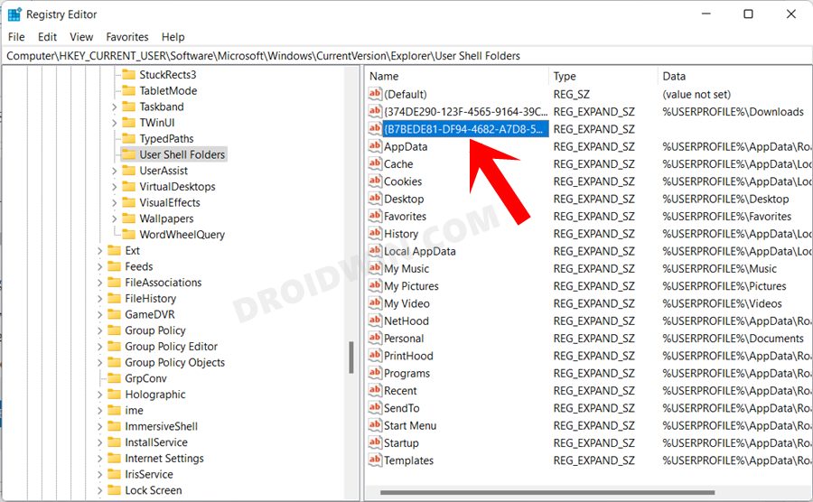Expand the VisualEffects key
813x502 pixels.
(x=114, y=202)
